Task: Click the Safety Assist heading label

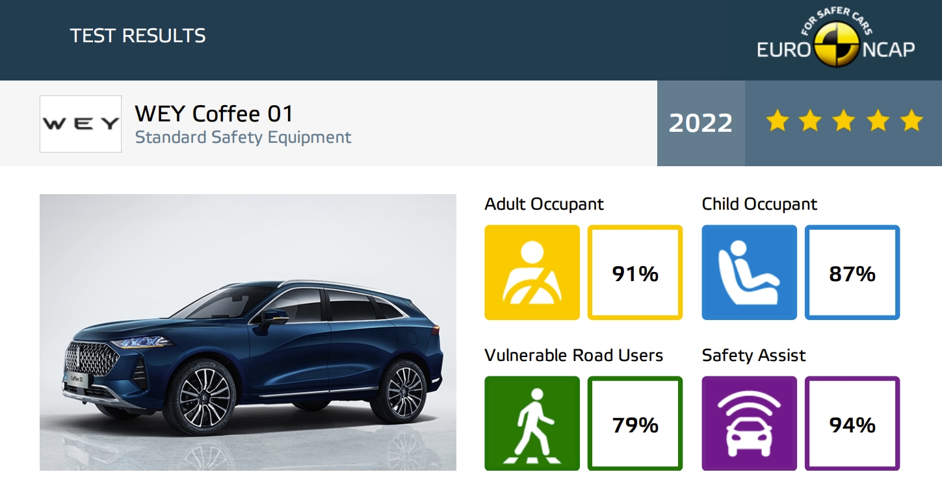Action: click(x=753, y=356)
